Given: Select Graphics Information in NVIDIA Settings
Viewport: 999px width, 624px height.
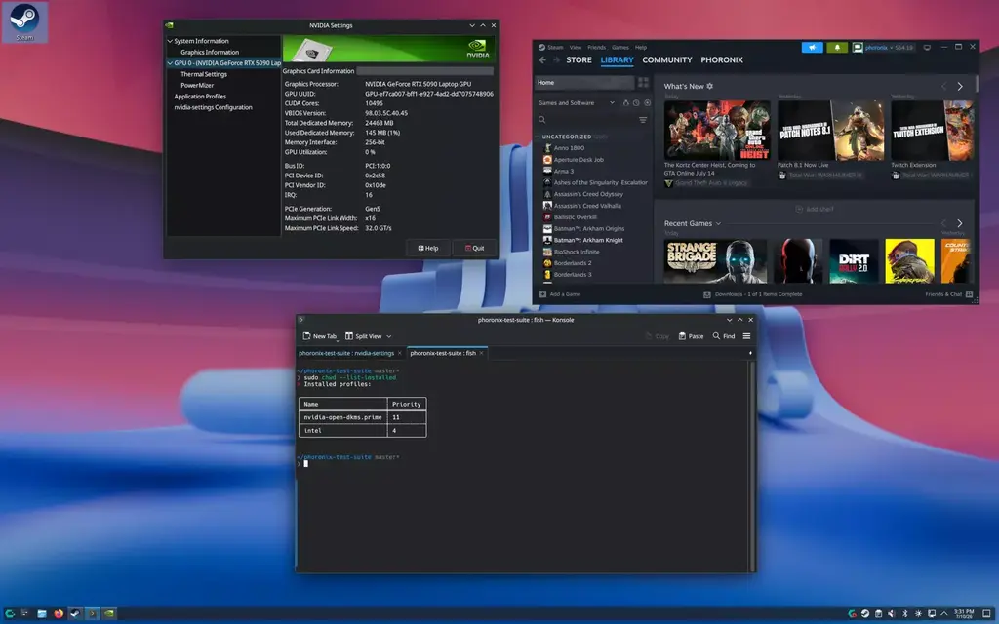Looking at the screenshot, I should point(210,53).
